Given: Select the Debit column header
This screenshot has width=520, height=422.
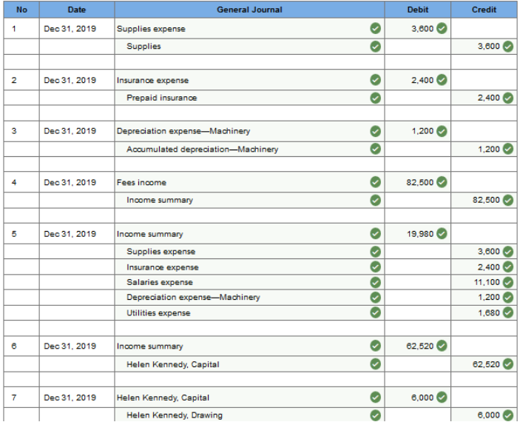Looking at the screenshot, I should [417, 10].
